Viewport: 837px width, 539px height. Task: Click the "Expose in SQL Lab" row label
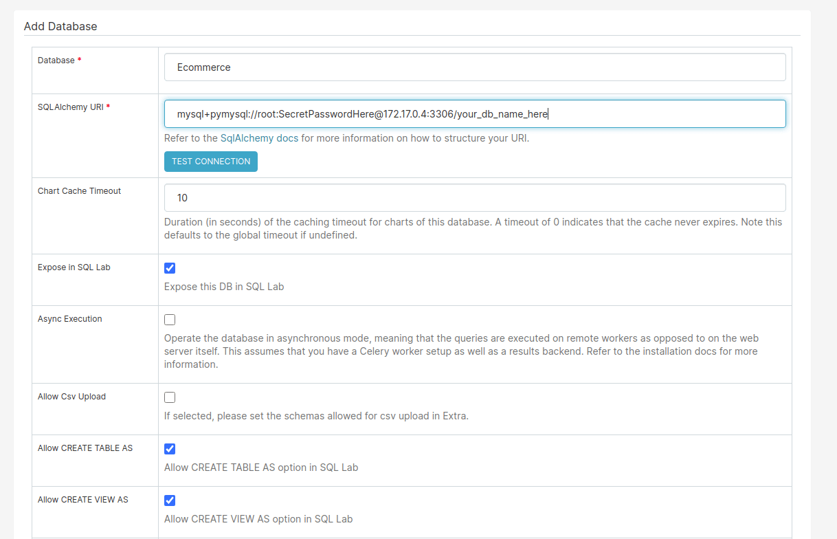pos(74,267)
